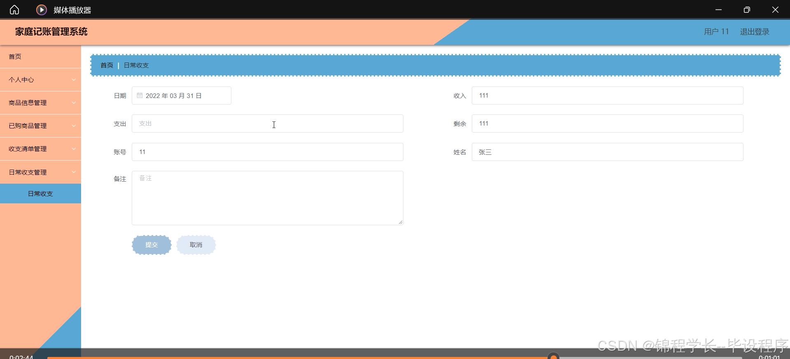Click the 支出 input field
This screenshot has height=359, width=790.
click(x=267, y=124)
